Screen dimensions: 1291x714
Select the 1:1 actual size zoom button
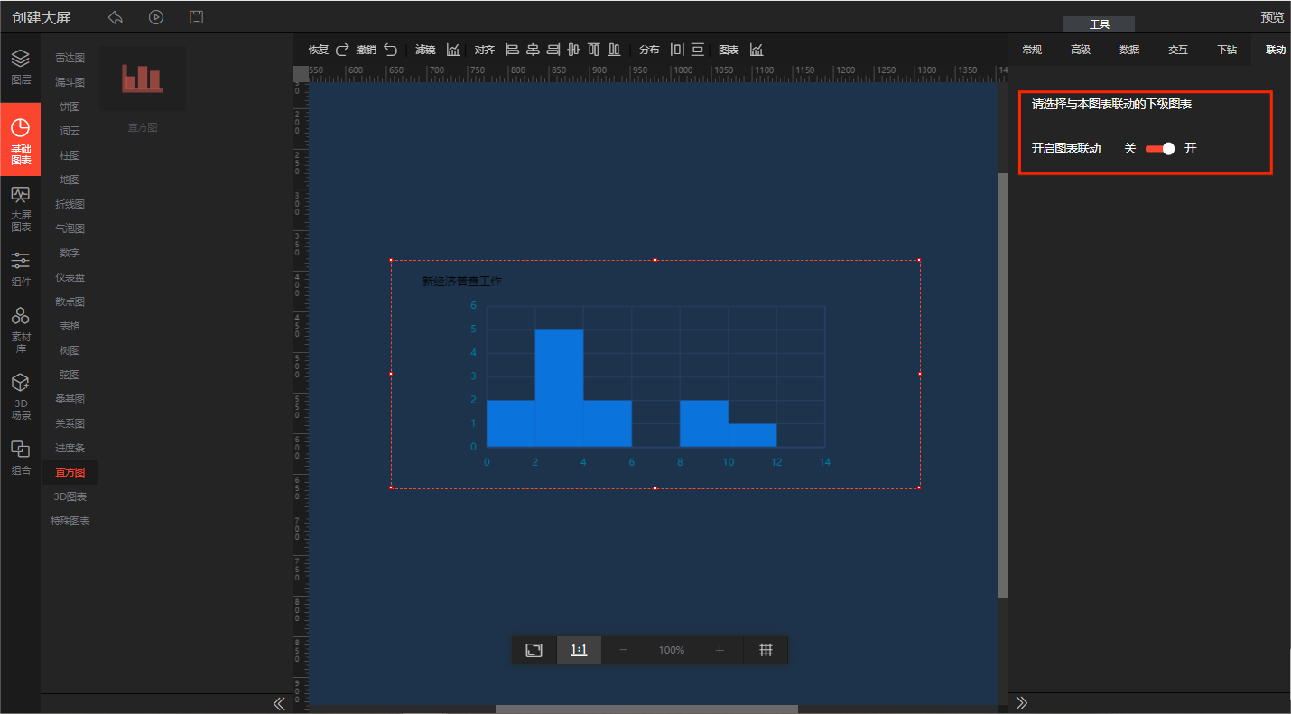[x=579, y=650]
